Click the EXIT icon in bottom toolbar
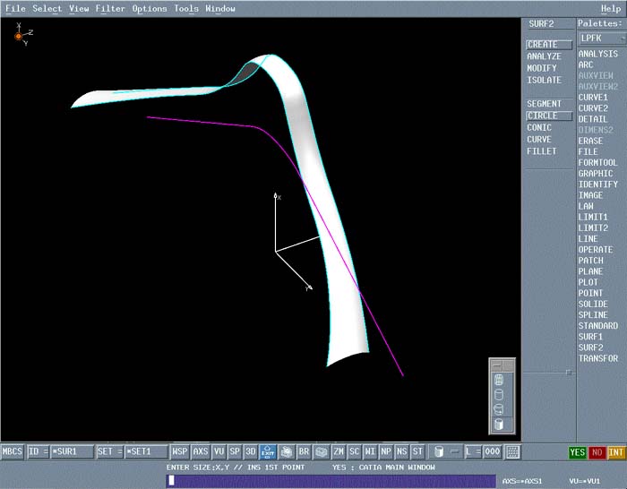 pos(267,452)
